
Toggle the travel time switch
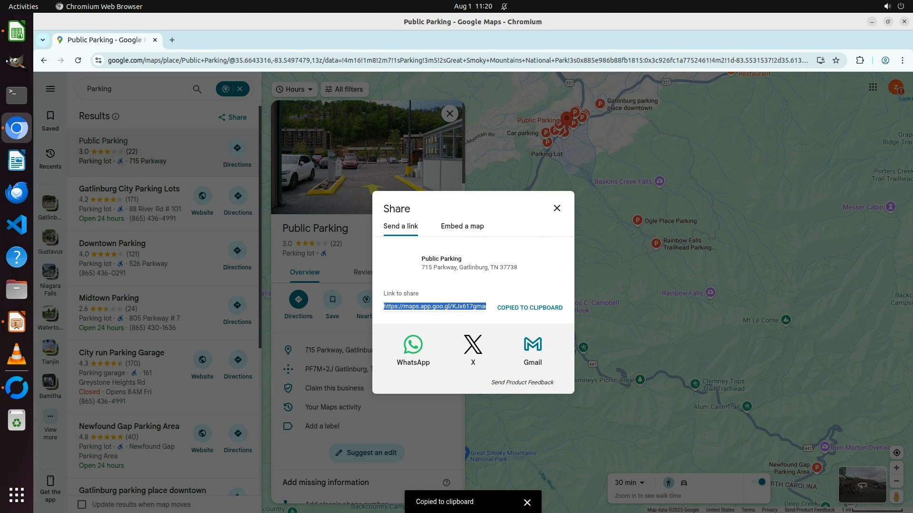pyautogui.click(x=759, y=482)
